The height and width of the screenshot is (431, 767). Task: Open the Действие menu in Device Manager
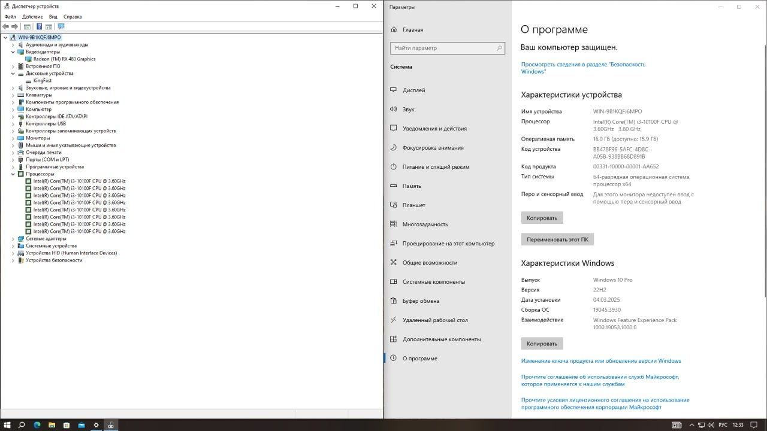click(x=32, y=17)
